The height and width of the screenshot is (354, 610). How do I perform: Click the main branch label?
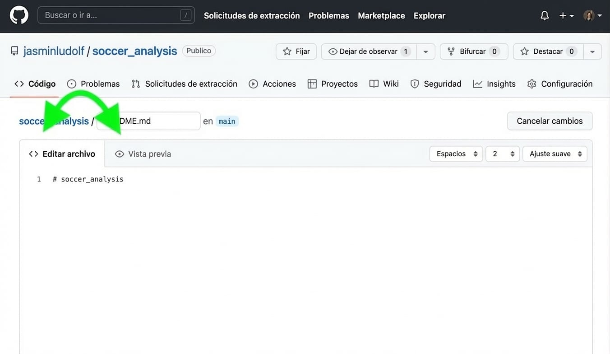tap(227, 121)
